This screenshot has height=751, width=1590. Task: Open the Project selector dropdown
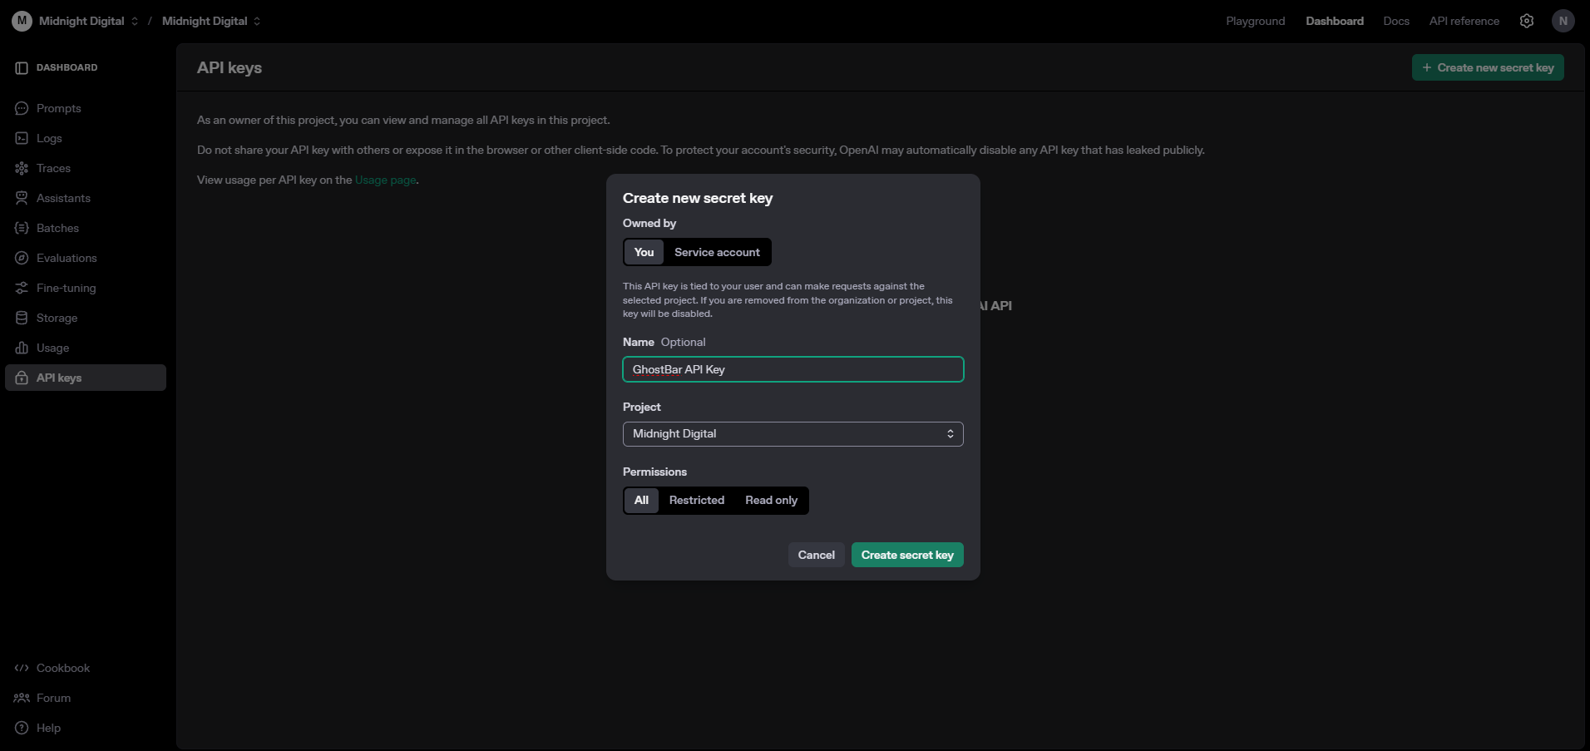tap(792, 433)
